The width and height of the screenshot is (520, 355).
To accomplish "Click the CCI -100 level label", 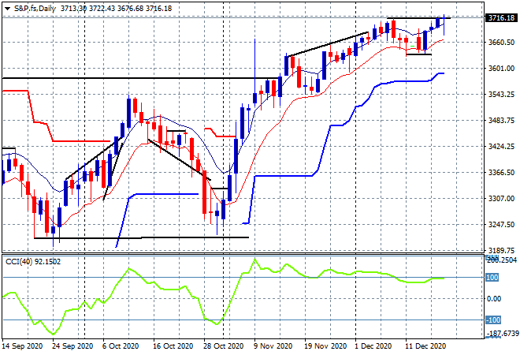I will 492,320.
